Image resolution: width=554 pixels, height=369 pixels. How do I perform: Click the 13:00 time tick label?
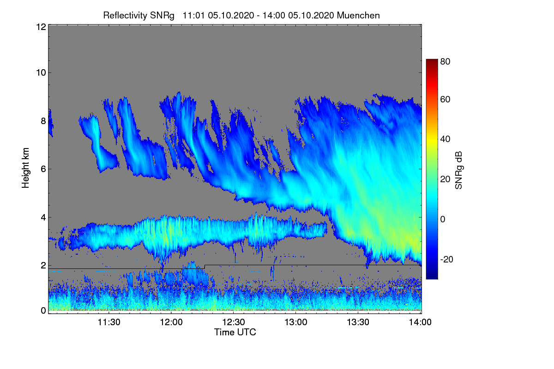[x=295, y=322]
